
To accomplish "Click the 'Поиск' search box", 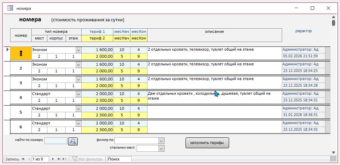I will click(119, 159).
